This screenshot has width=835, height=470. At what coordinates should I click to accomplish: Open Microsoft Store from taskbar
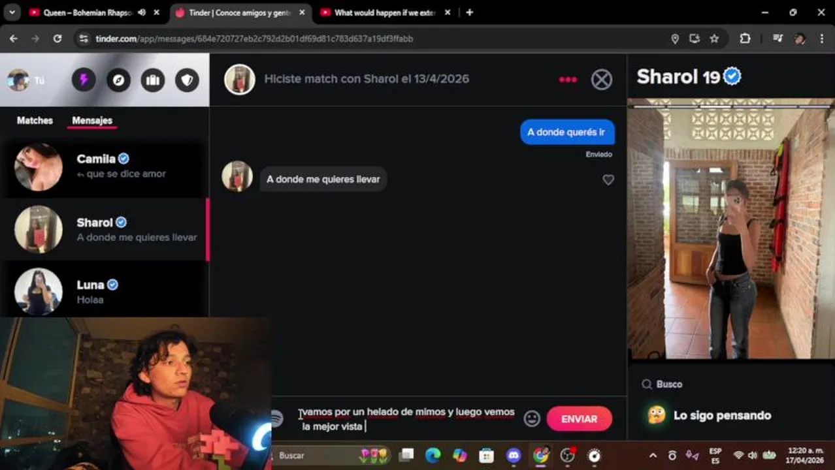(486, 455)
